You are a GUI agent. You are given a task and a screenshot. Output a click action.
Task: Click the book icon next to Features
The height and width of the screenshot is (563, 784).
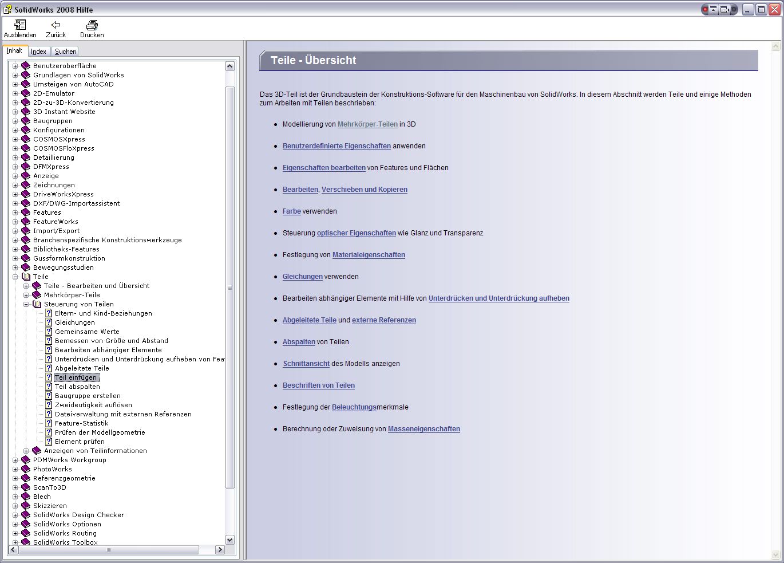[26, 212]
